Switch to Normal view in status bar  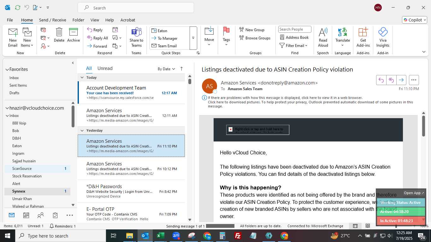click(355, 226)
